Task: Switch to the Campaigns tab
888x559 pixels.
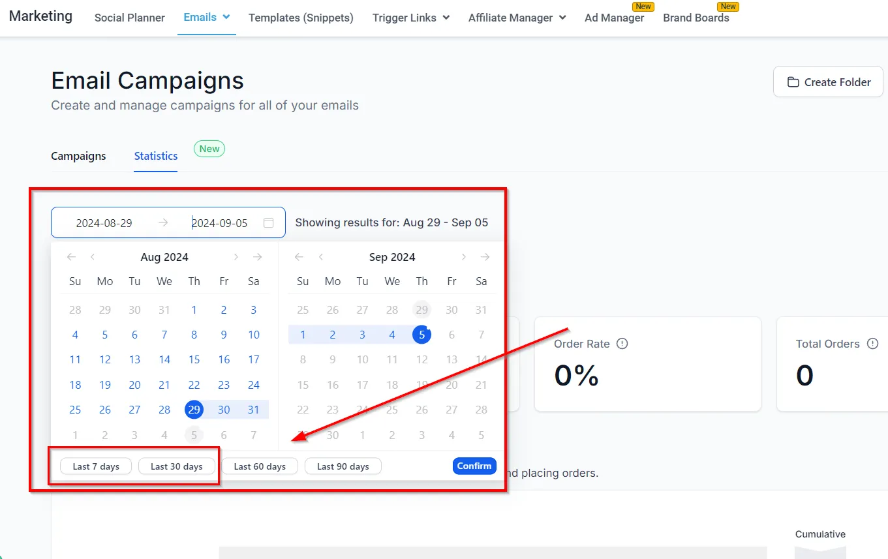Action: point(78,156)
